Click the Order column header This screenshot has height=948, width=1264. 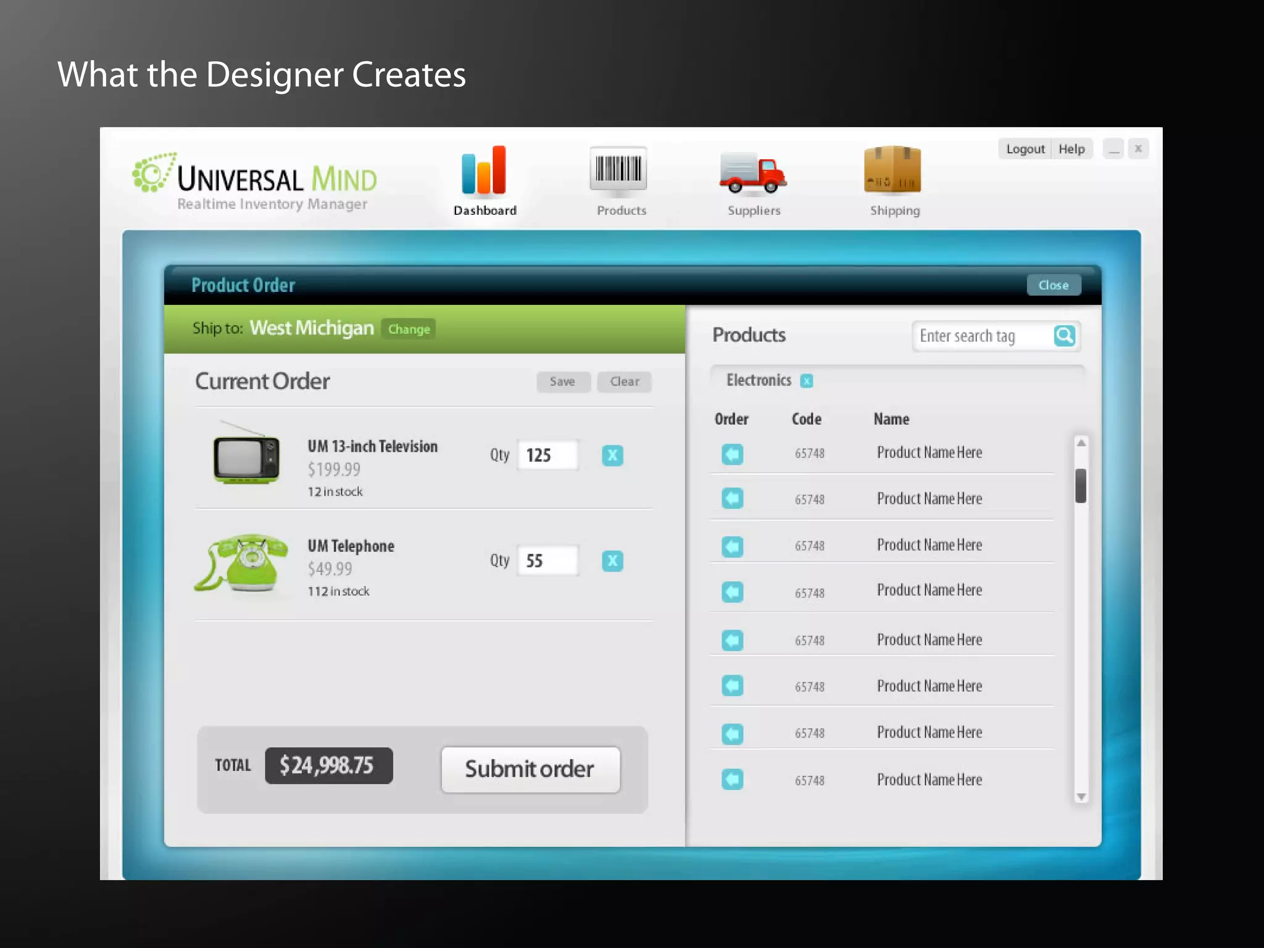tap(731, 419)
